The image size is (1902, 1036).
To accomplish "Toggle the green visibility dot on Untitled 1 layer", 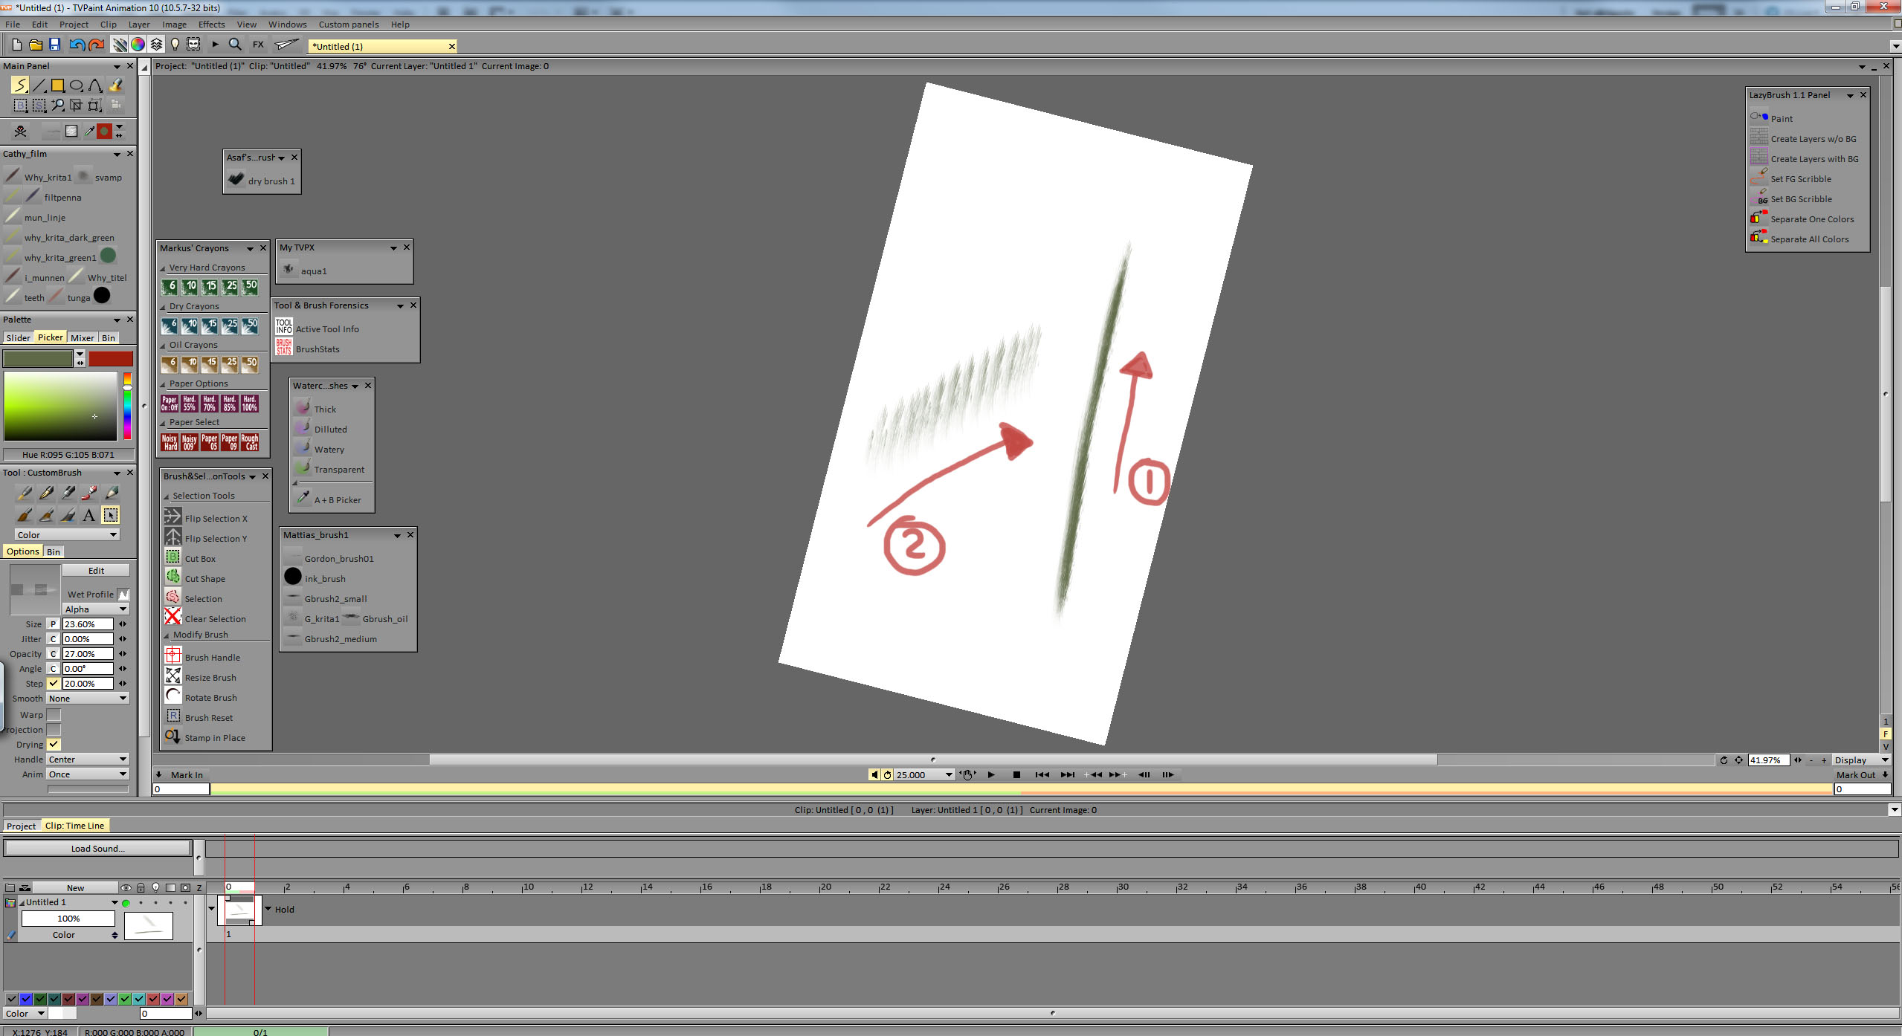I will coord(126,903).
